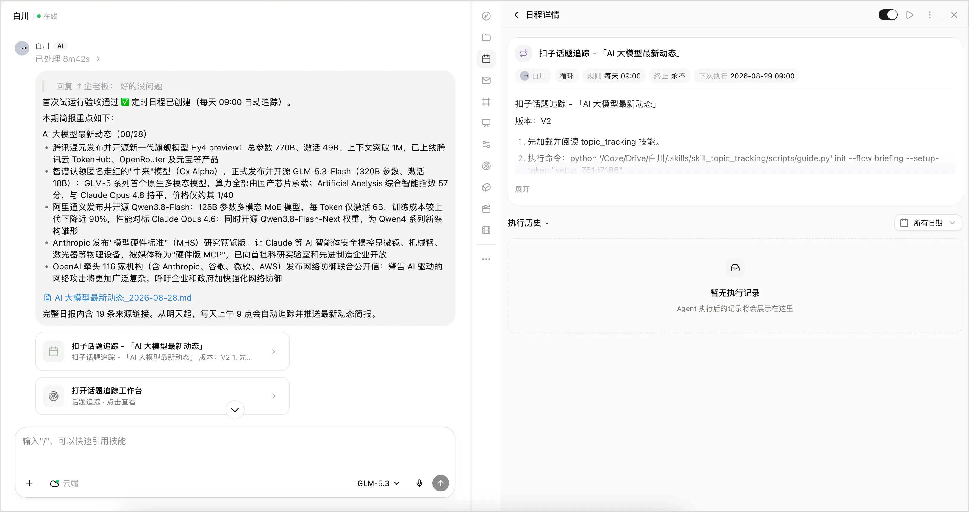
Task: Open the GLM-5.3 model selector
Action: [379, 483]
